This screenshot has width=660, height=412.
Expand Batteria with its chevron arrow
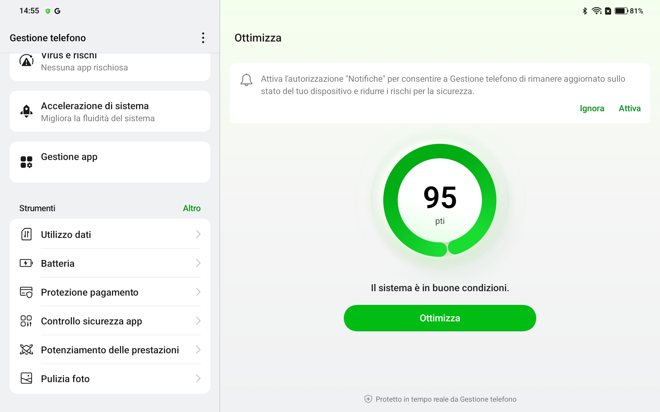(198, 263)
